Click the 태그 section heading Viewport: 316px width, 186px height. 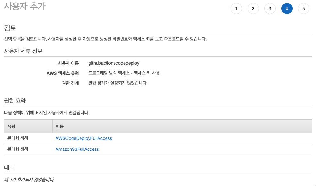tap(9, 167)
